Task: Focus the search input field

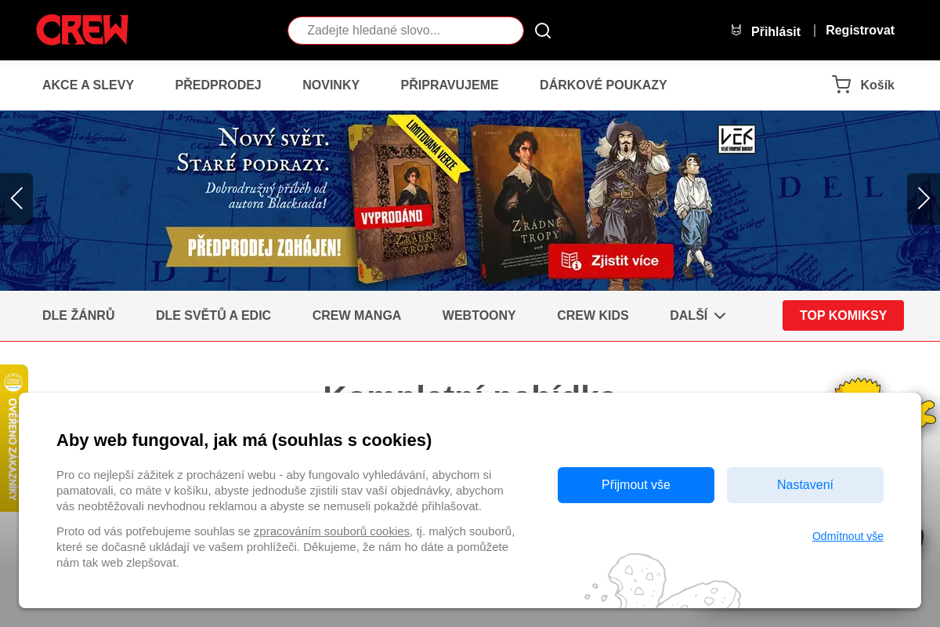Action: pos(406,31)
